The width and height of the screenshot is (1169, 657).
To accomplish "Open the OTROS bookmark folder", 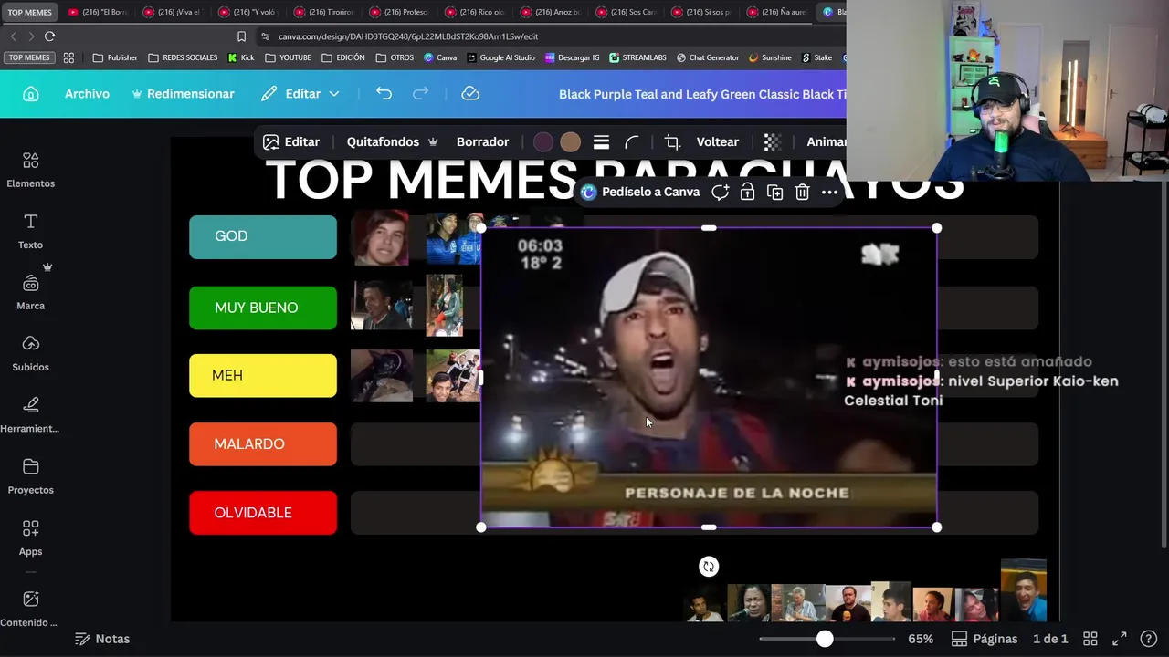I will pyautogui.click(x=394, y=57).
